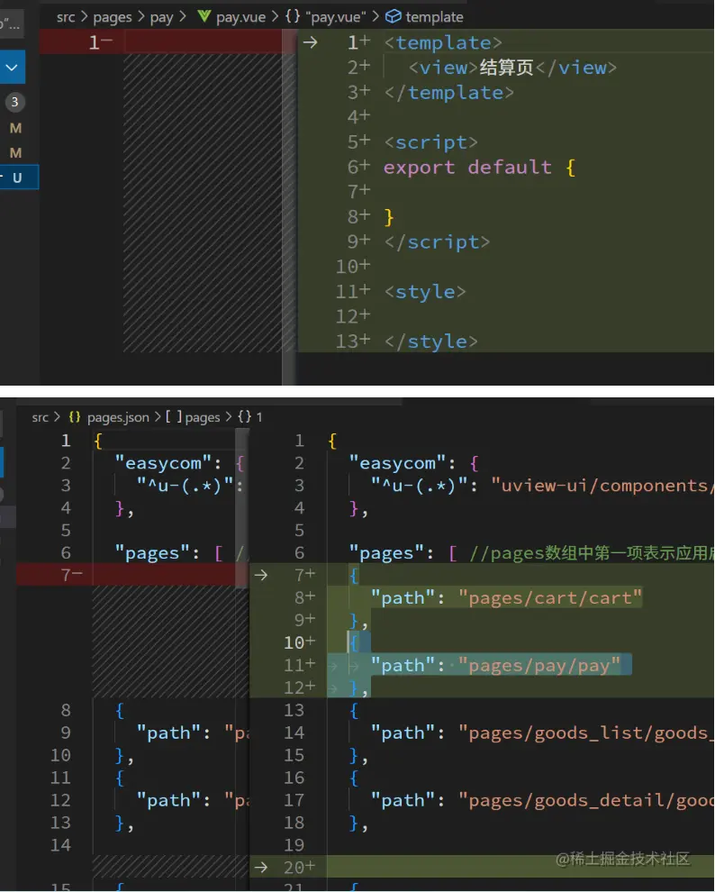Click the <template> opening tag on line 1+
Screen dimensions: 715x892
point(443,42)
